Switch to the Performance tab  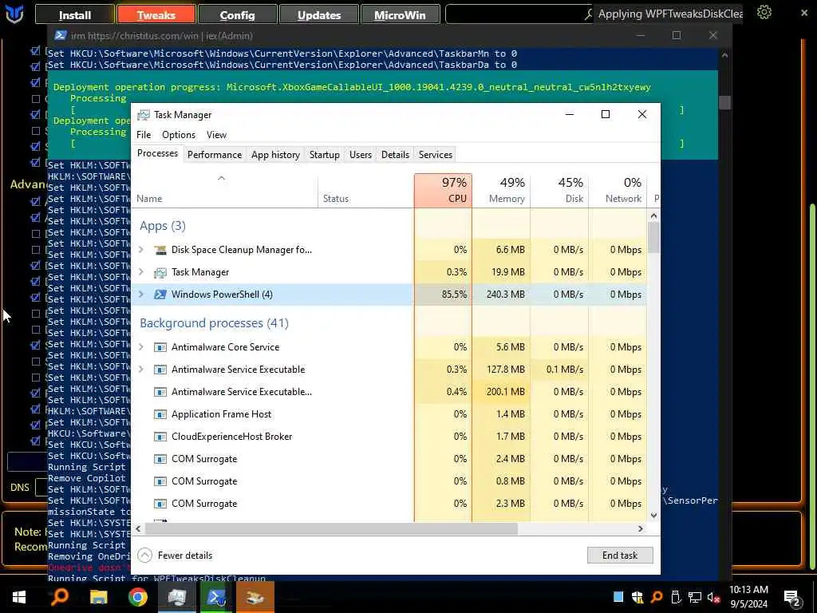pos(215,155)
